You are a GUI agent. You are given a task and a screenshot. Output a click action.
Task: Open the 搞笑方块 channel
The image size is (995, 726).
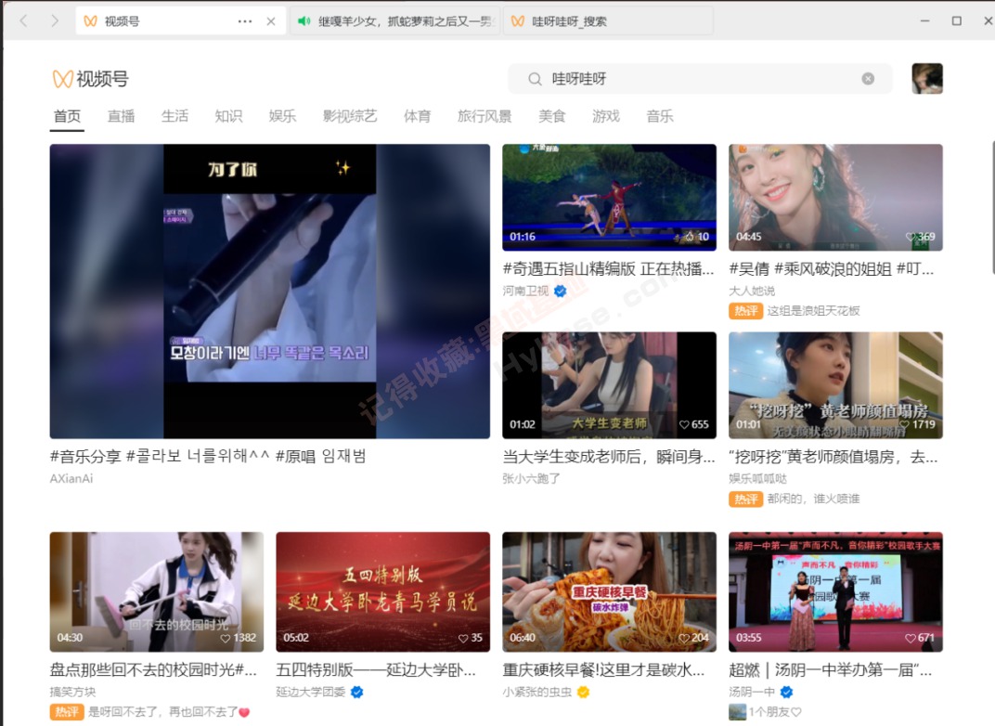tap(73, 692)
